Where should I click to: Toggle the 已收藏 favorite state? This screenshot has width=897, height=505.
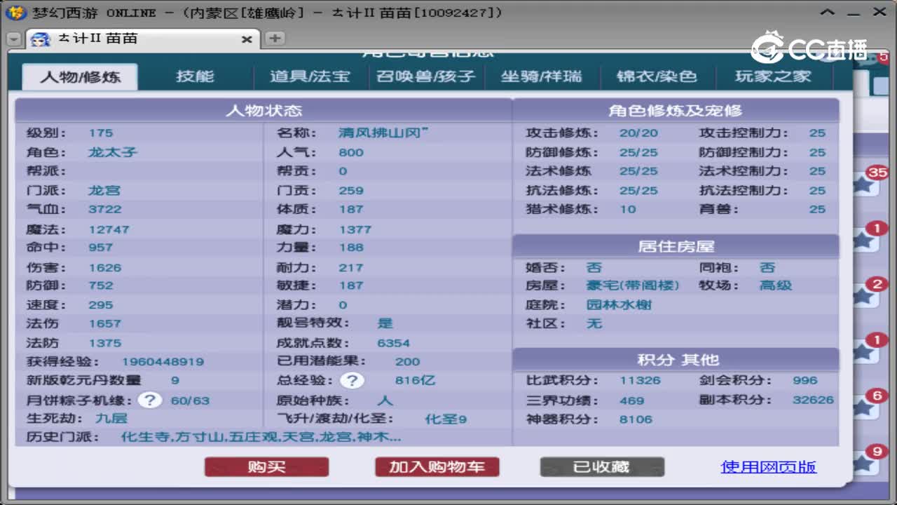pos(601,466)
